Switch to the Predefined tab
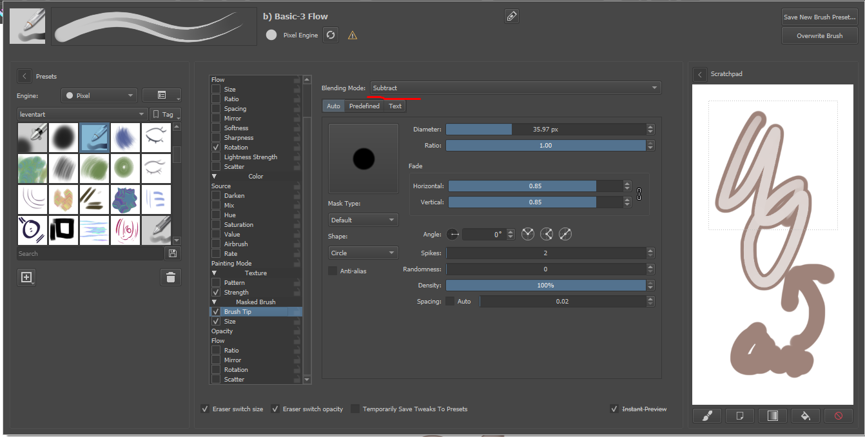This screenshot has width=865, height=437. pyautogui.click(x=364, y=106)
